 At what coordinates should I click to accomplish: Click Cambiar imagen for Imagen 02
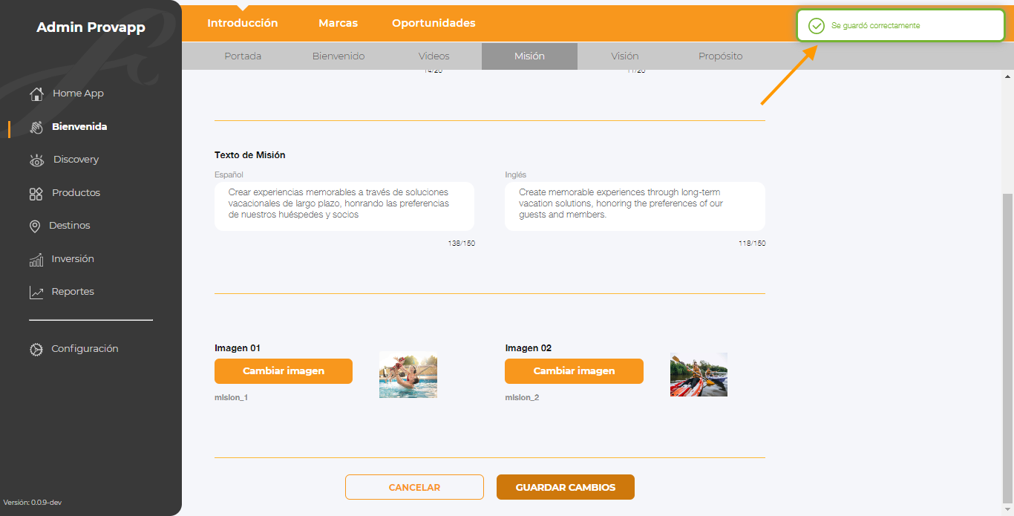click(574, 371)
